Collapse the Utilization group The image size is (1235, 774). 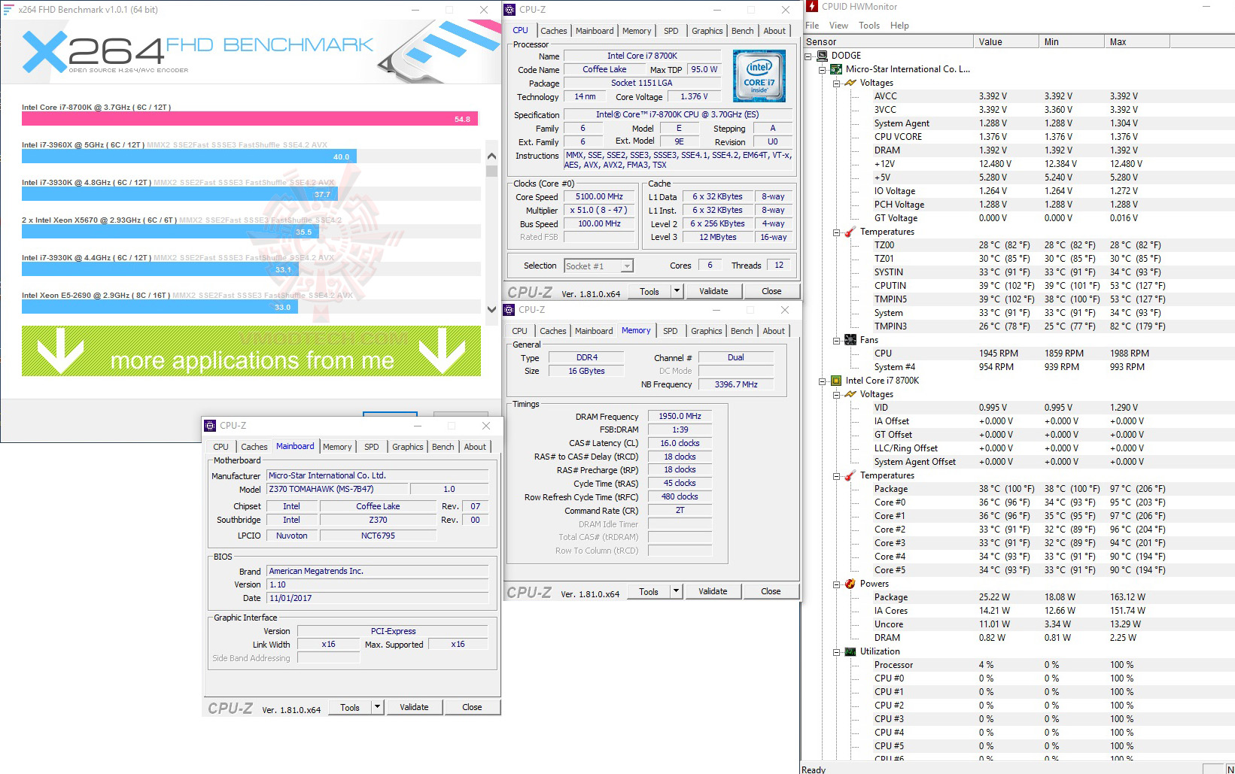836,652
